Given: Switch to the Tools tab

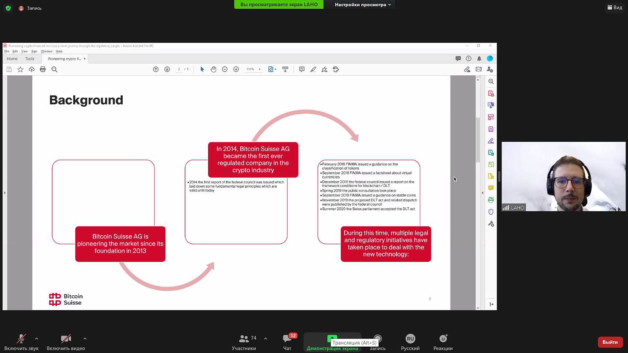Looking at the screenshot, I should coord(30,59).
